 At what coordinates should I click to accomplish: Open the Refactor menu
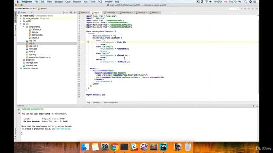[77, 2]
